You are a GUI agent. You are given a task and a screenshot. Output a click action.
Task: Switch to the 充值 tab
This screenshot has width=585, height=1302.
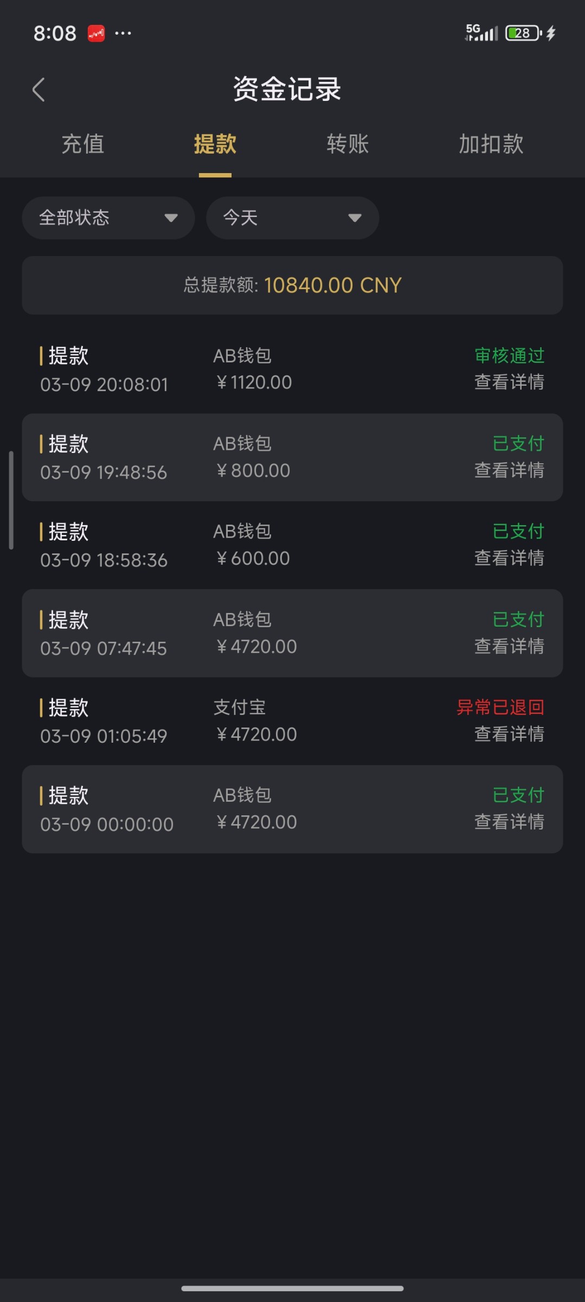[x=82, y=144]
